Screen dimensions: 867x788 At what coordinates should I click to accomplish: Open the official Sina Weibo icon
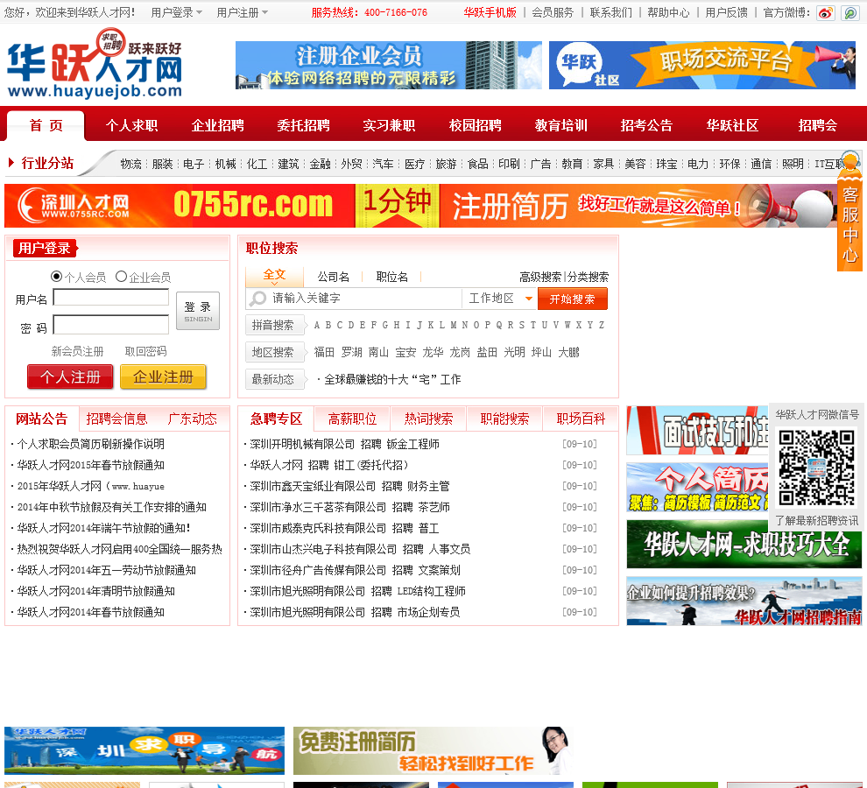[826, 13]
